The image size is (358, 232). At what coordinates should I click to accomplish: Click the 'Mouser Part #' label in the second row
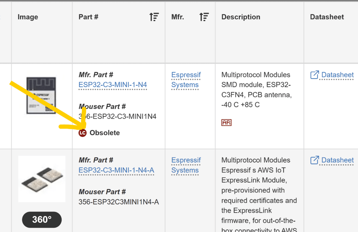pos(102,192)
